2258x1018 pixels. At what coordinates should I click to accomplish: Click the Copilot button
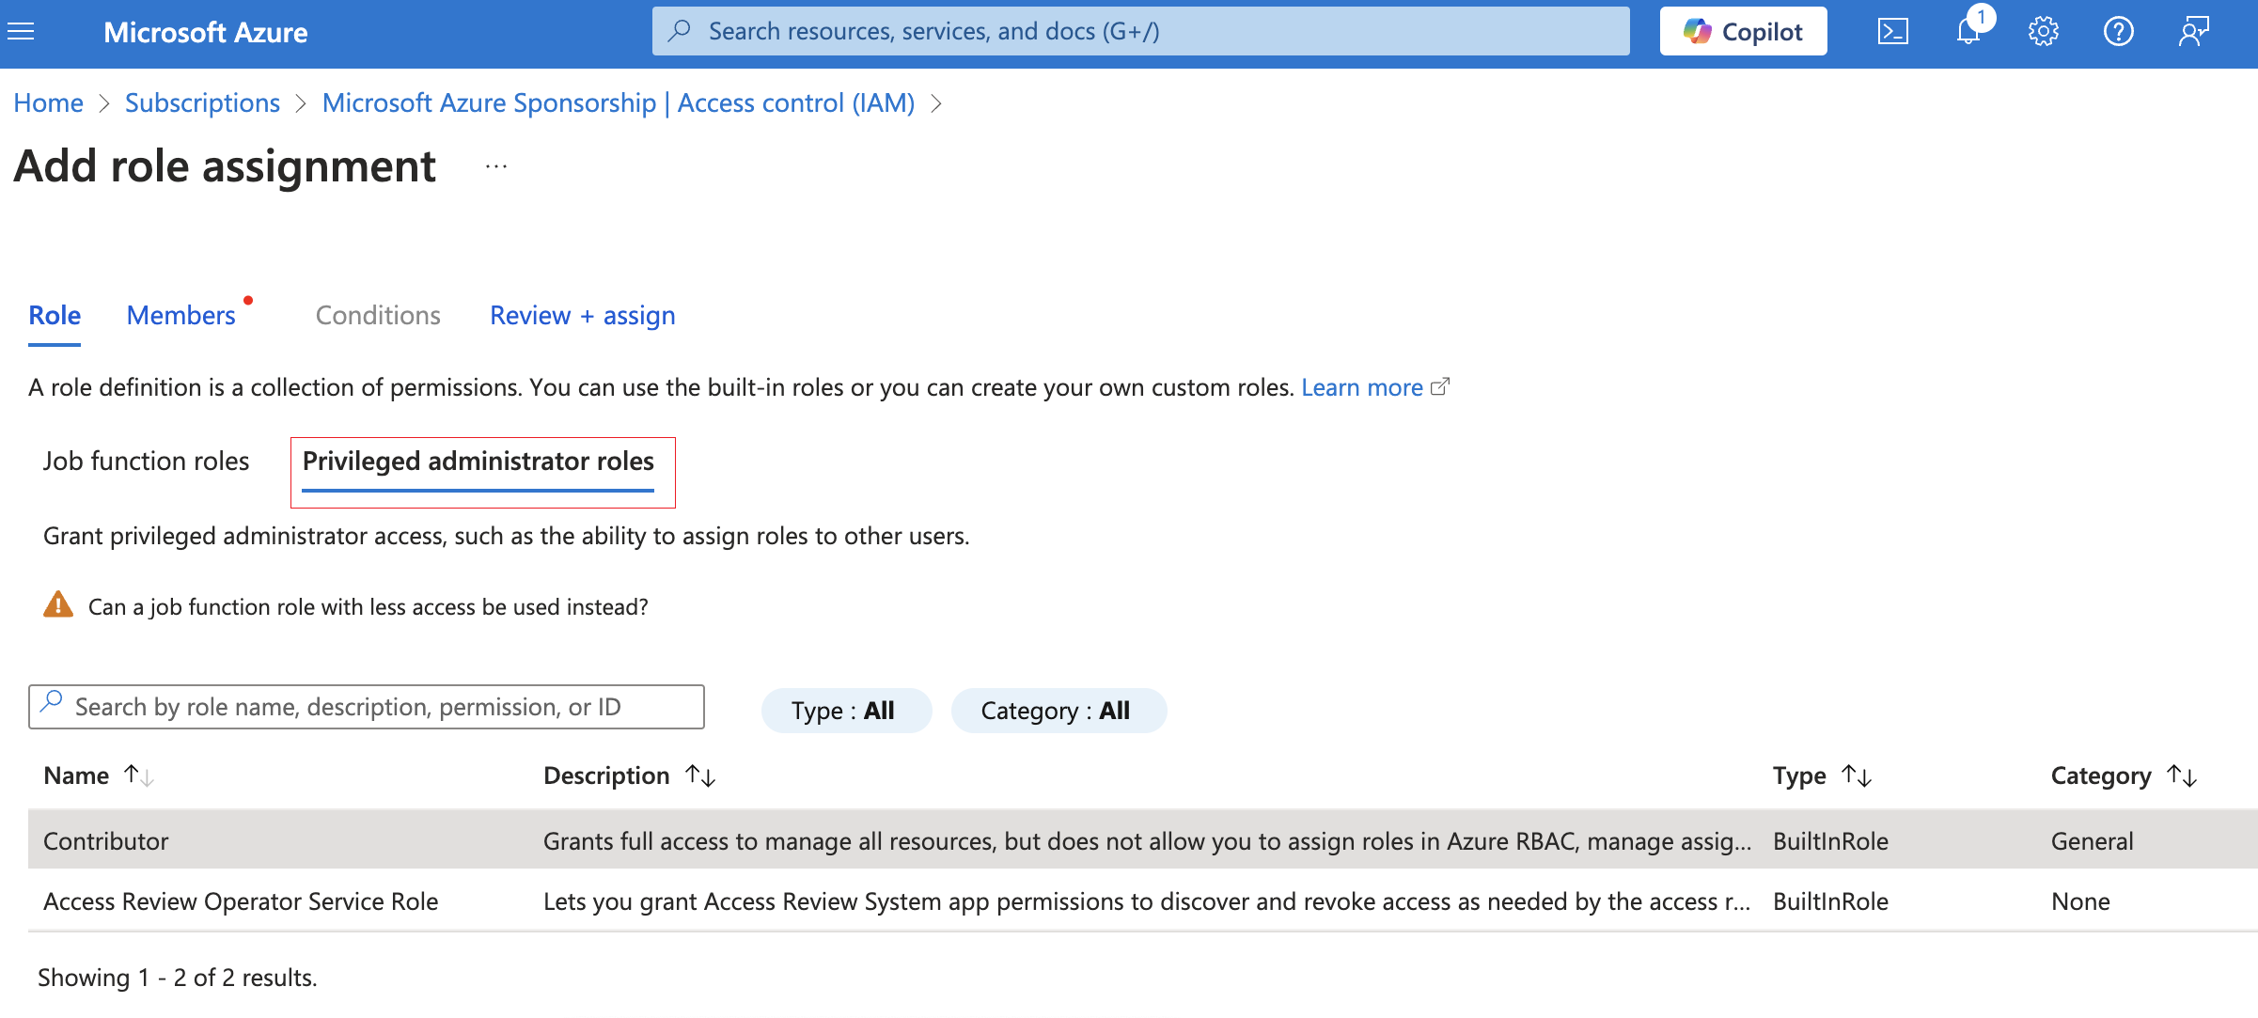tap(1743, 32)
